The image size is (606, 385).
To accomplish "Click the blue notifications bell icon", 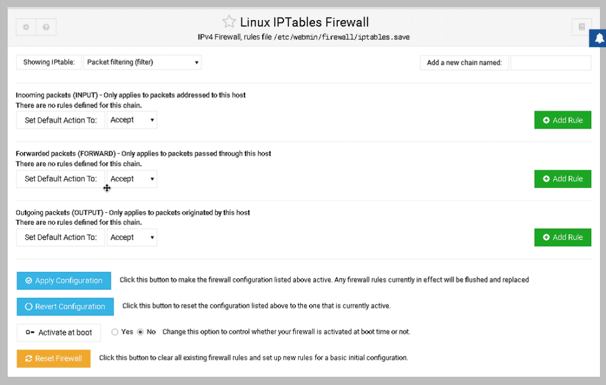I will point(598,38).
